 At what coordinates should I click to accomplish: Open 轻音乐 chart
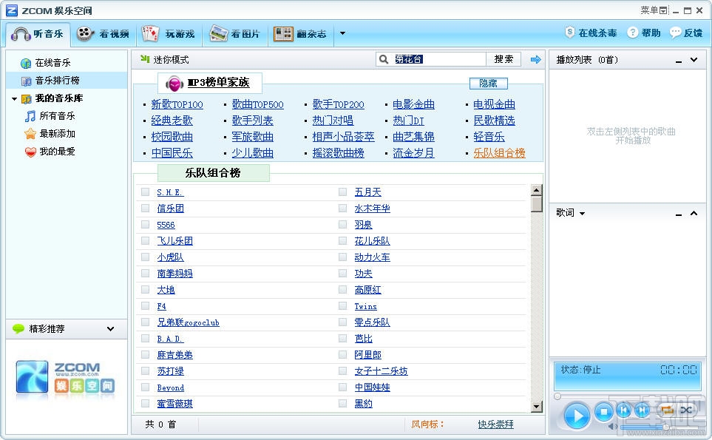[x=489, y=137]
